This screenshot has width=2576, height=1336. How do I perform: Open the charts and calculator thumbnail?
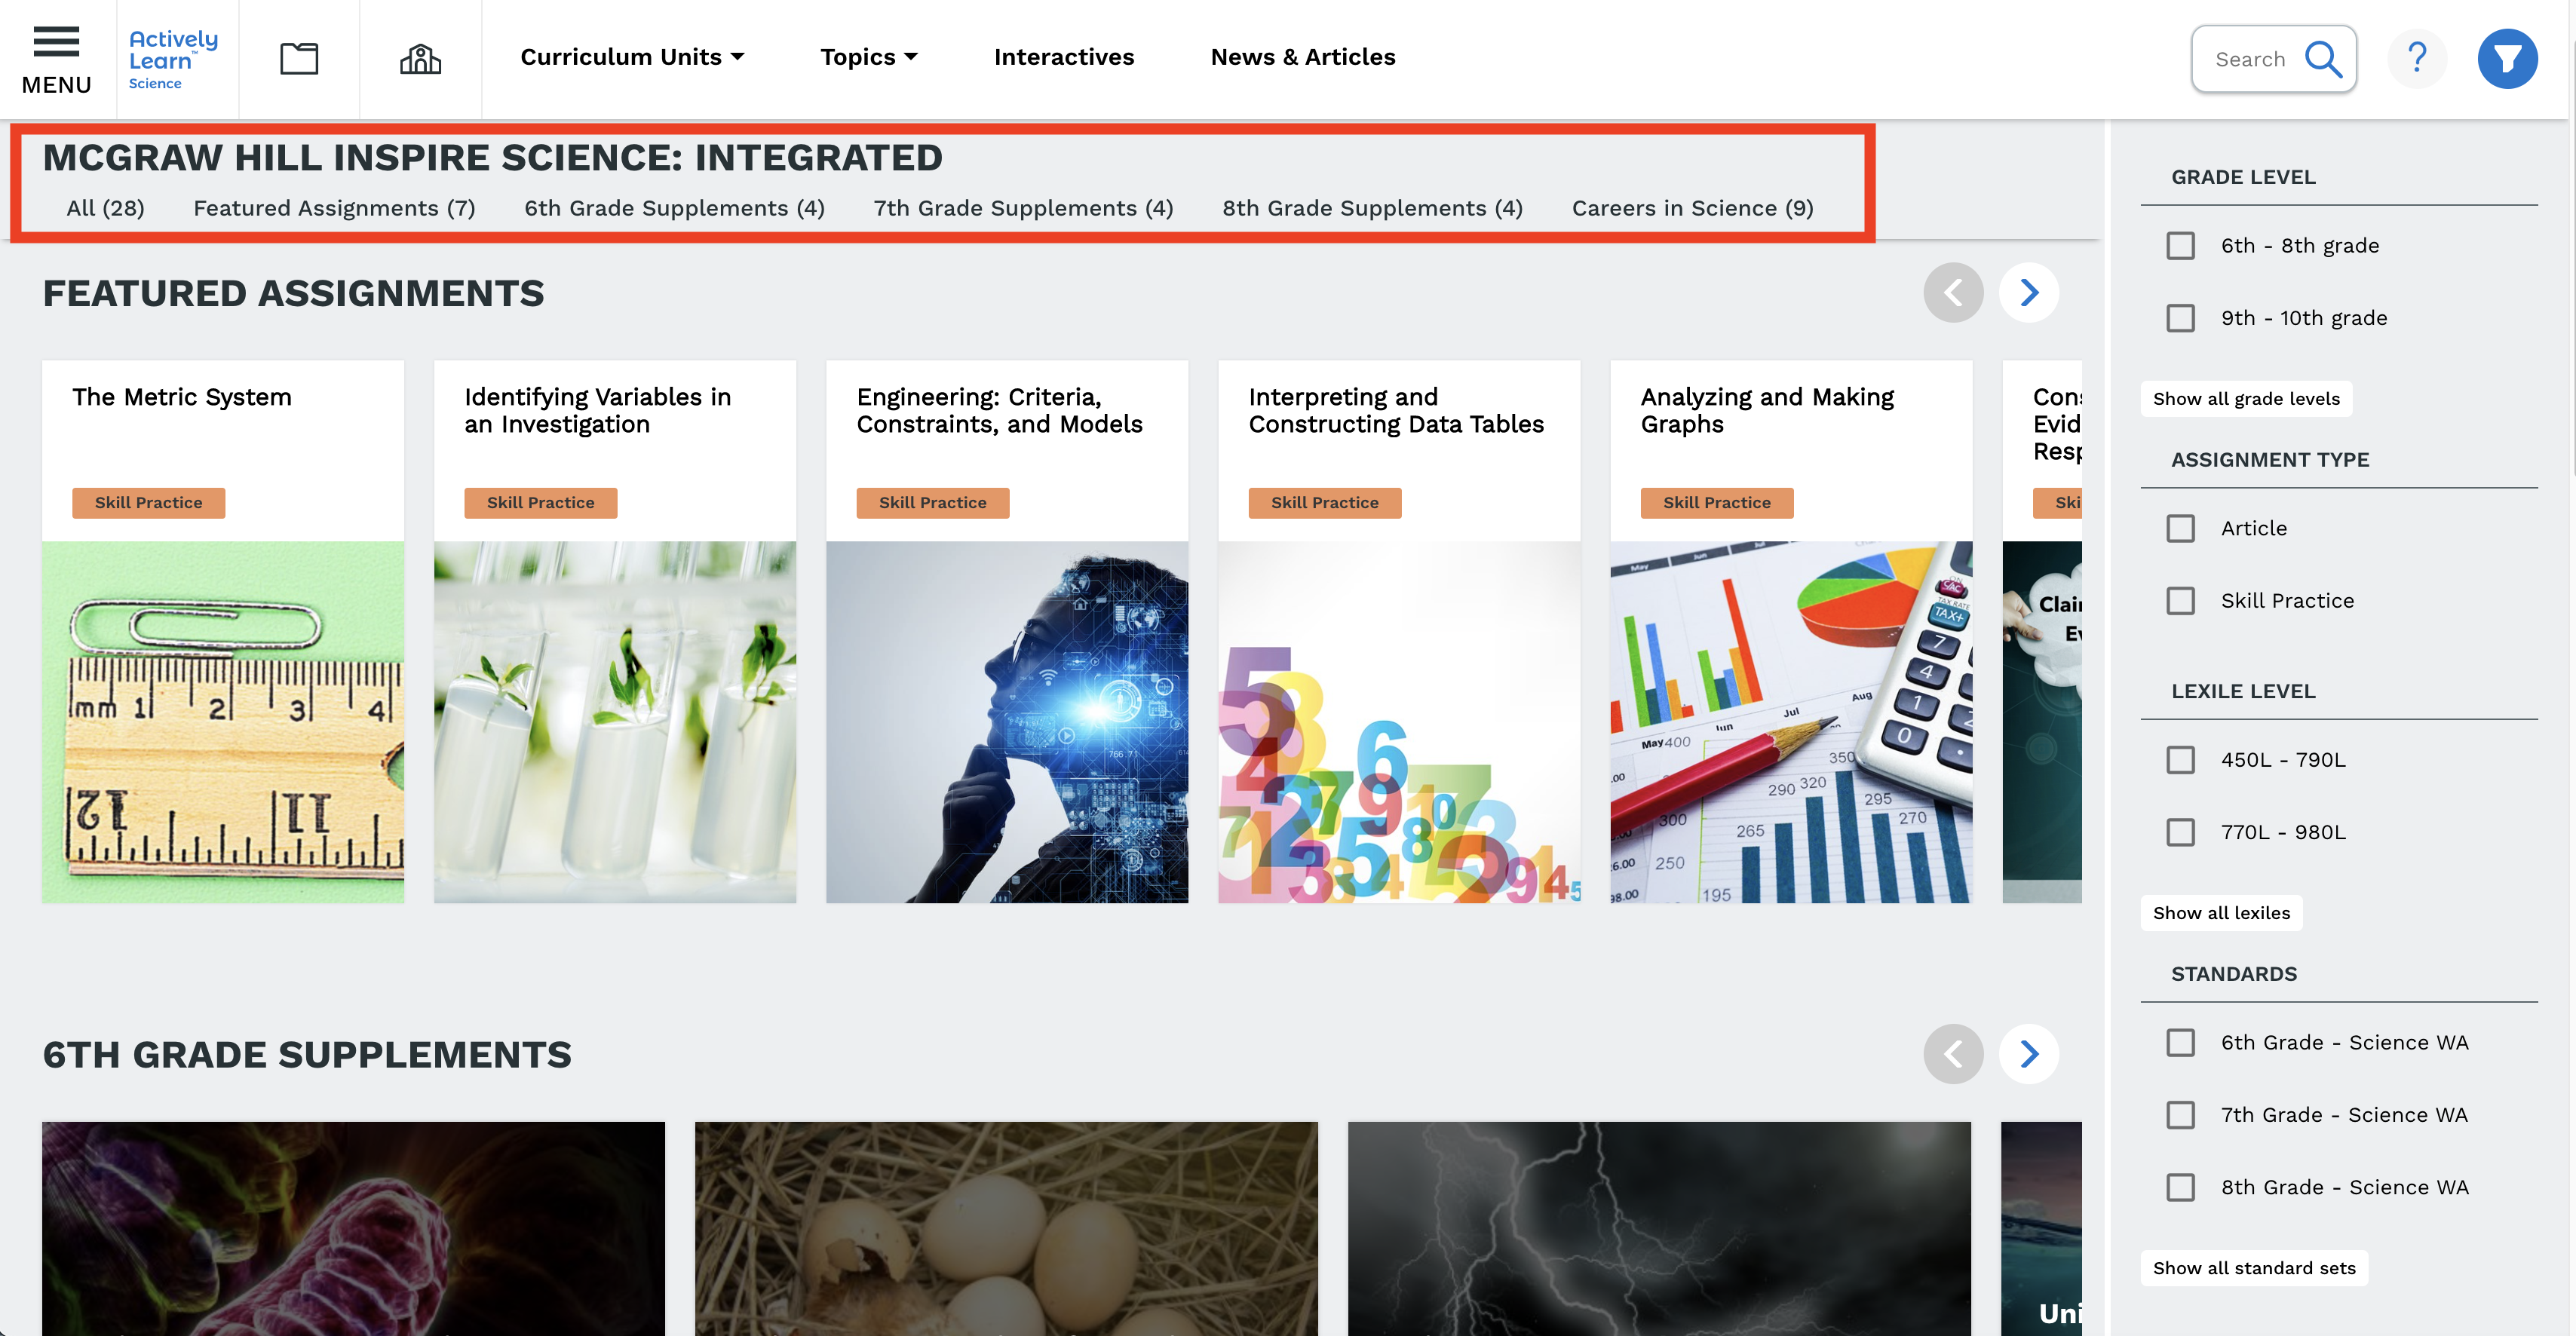pos(1791,722)
